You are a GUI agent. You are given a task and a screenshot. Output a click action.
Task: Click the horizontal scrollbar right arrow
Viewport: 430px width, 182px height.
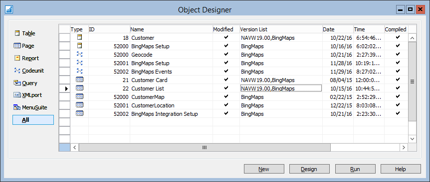(x=403, y=147)
